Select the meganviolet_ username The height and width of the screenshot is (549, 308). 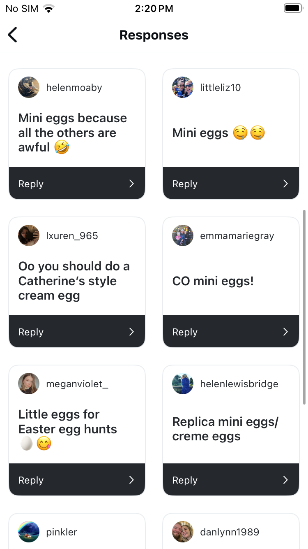[77, 384]
